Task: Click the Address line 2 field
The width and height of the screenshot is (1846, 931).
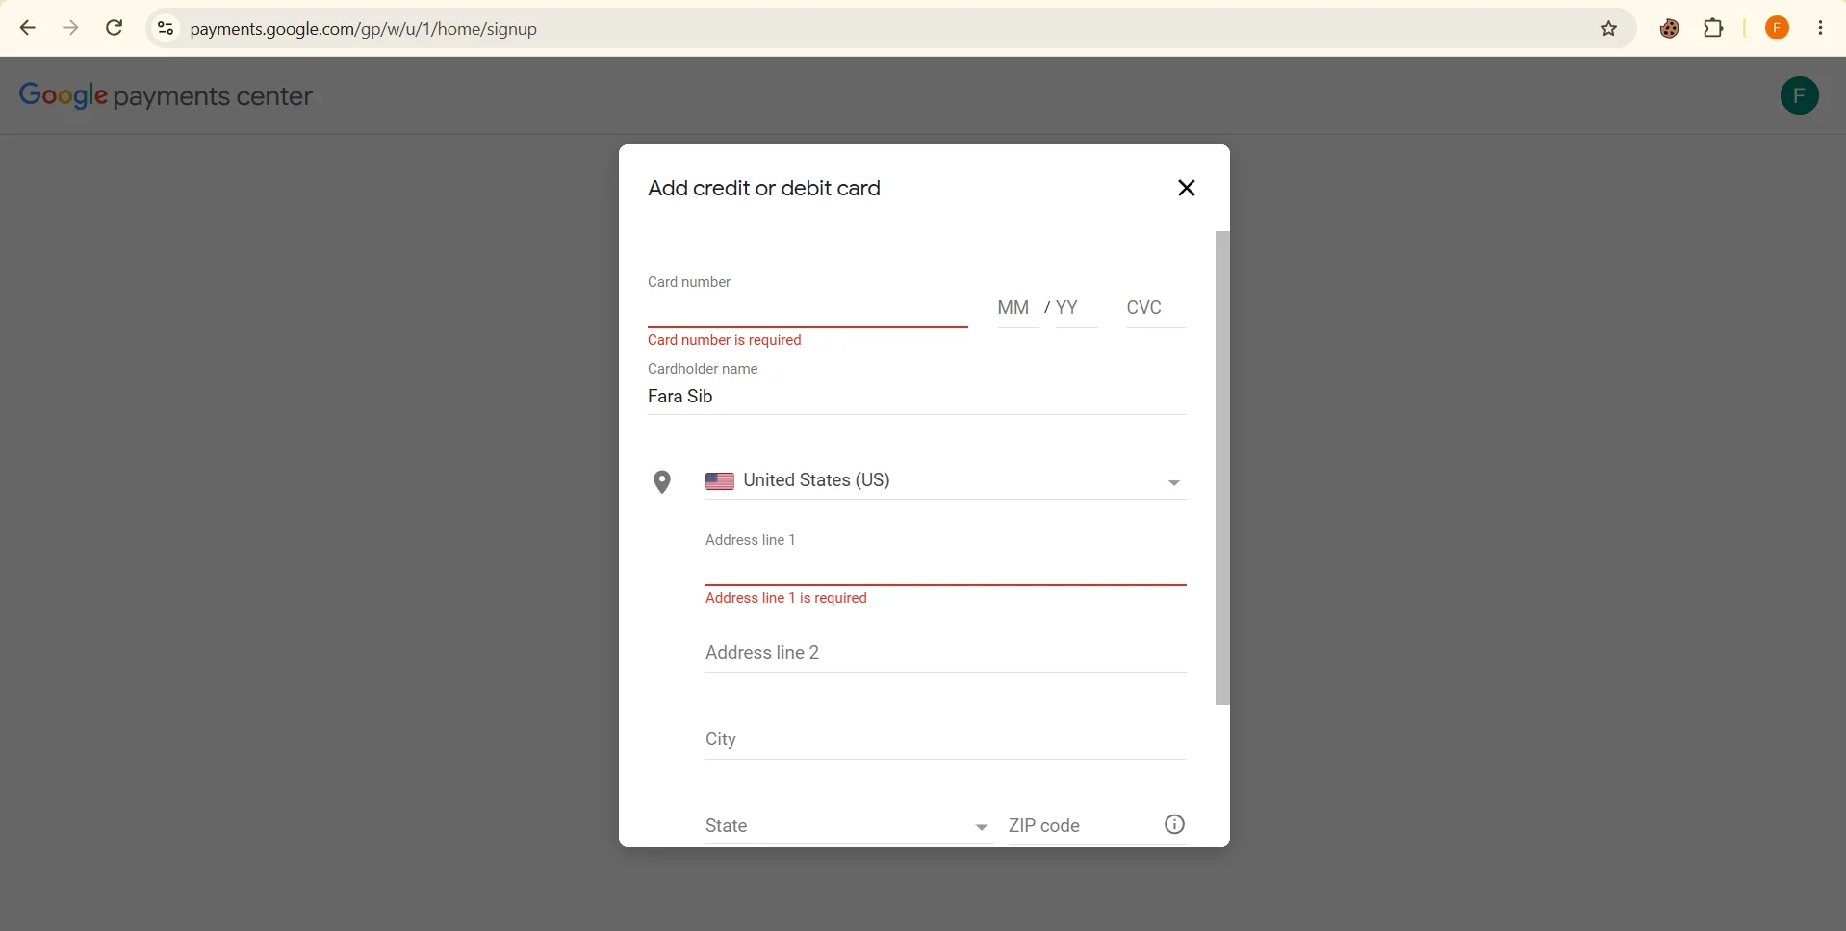Action: click(x=945, y=653)
